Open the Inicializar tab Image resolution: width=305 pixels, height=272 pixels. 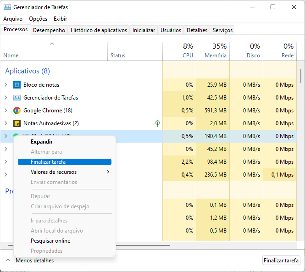point(144,30)
